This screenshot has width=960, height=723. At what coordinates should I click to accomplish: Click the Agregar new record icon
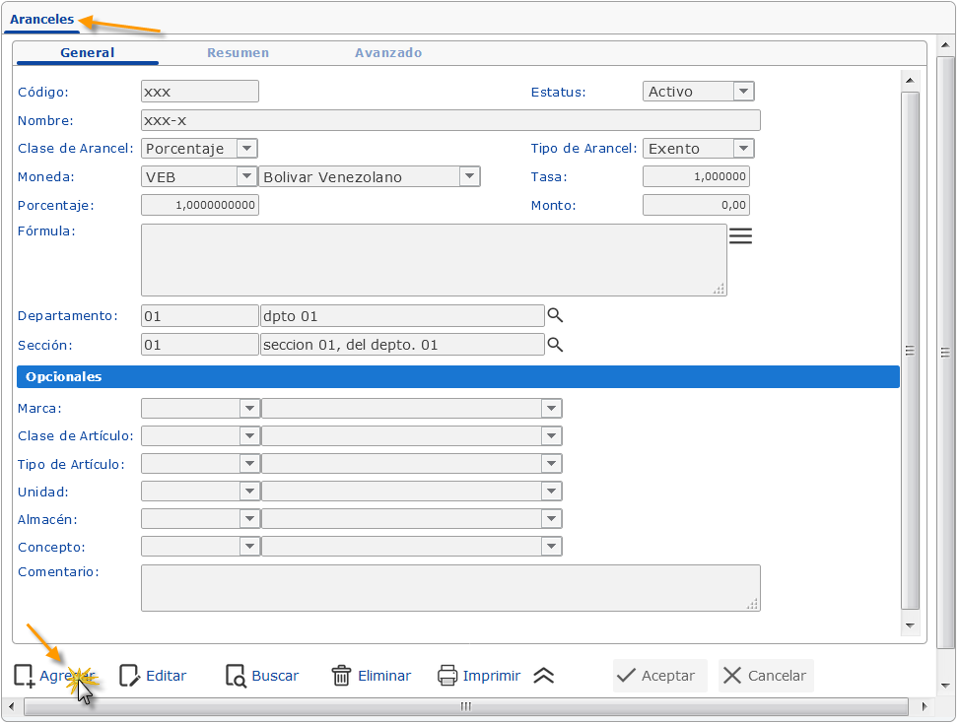[25, 676]
